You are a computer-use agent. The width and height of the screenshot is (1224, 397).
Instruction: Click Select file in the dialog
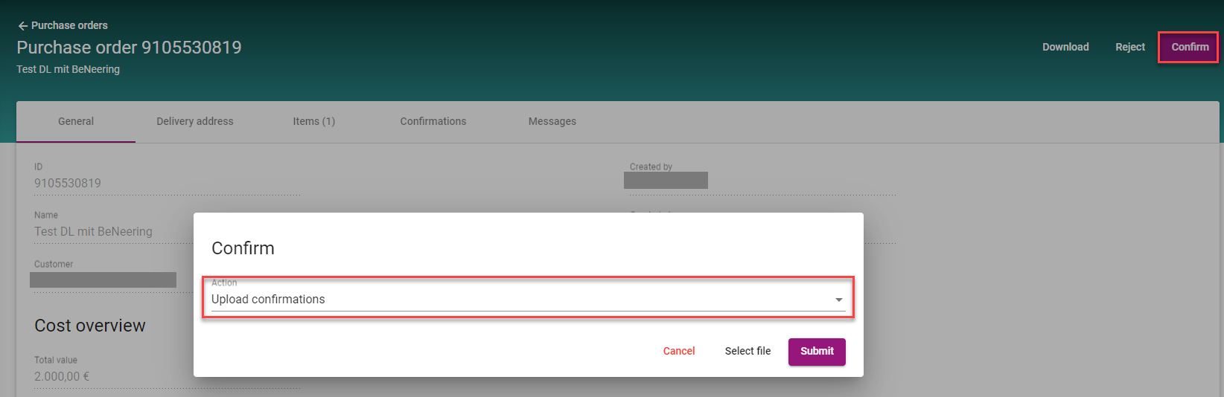click(748, 351)
